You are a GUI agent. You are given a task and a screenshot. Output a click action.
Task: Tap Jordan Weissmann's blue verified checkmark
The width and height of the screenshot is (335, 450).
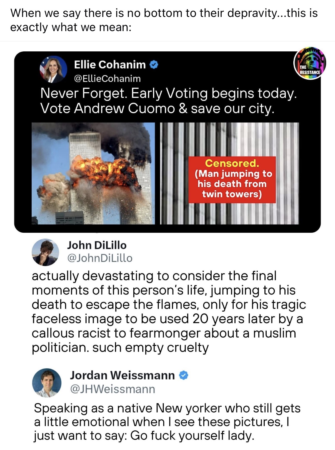(x=184, y=375)
